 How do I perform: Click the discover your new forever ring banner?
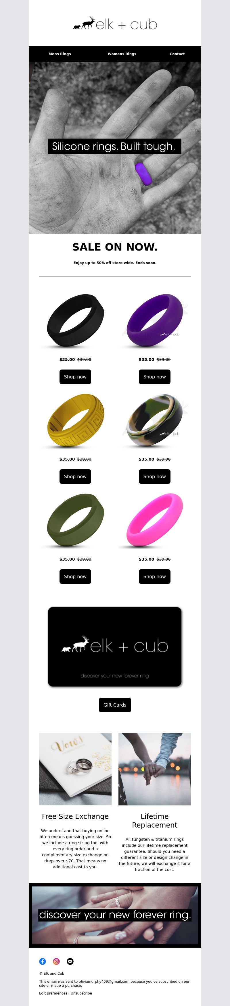[x=115, y=915]
